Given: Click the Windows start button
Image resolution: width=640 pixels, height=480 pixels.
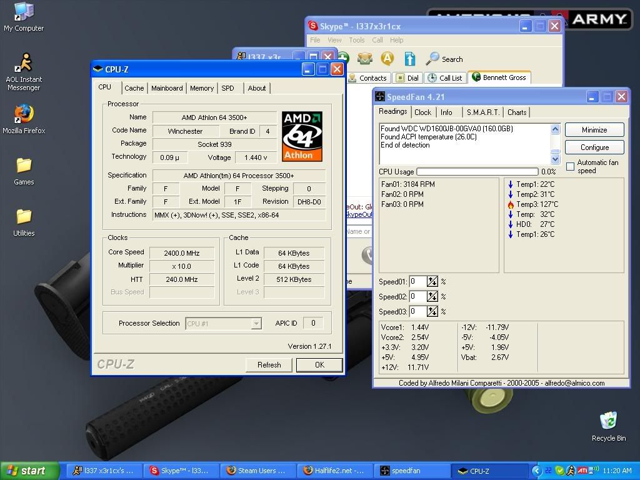Looking at the screenshot, I should coord(29,471).
